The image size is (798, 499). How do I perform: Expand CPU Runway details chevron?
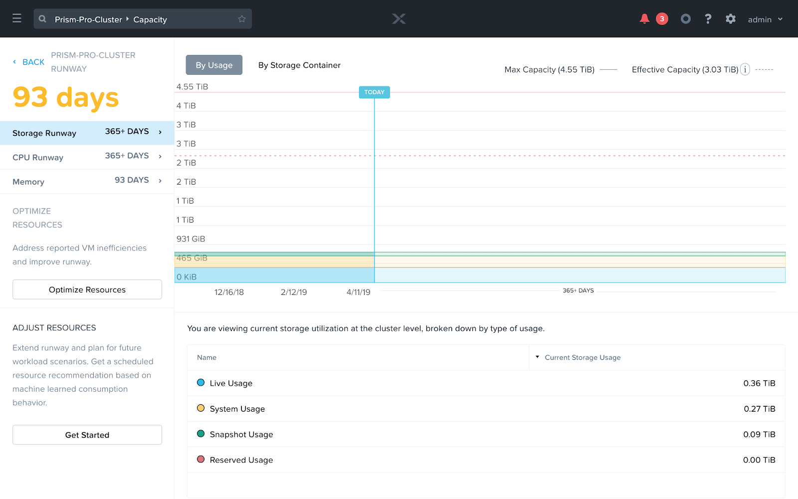point(160,157)
